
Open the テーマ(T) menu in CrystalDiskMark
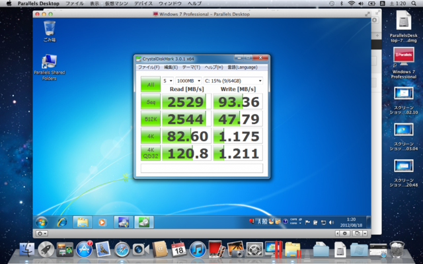point(191,67)
